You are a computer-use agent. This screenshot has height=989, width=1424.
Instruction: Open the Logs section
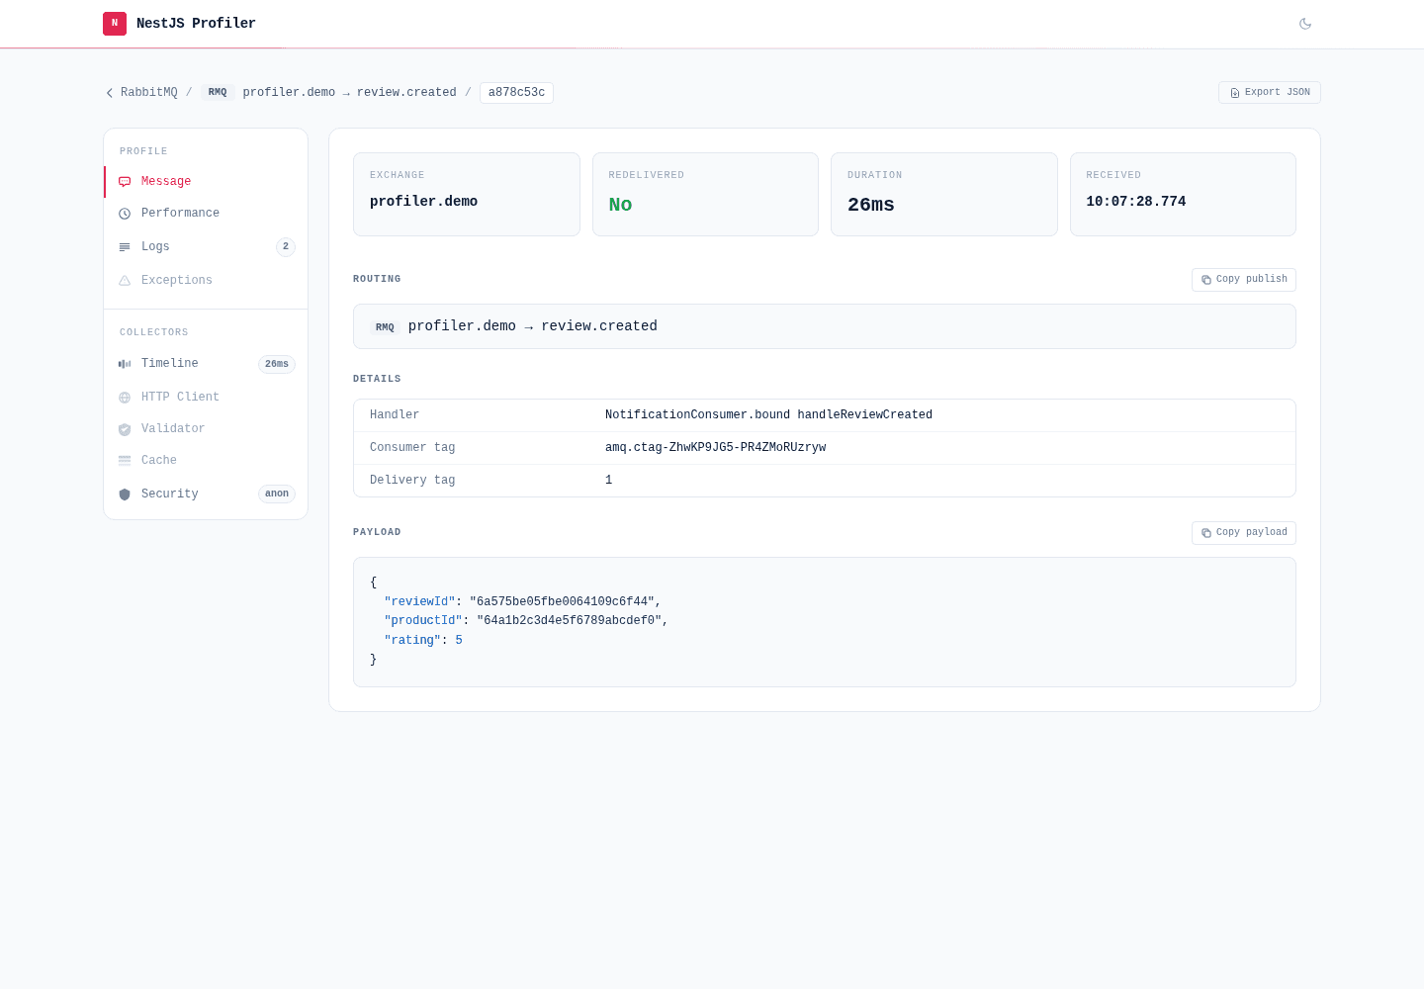coord(206,247)
